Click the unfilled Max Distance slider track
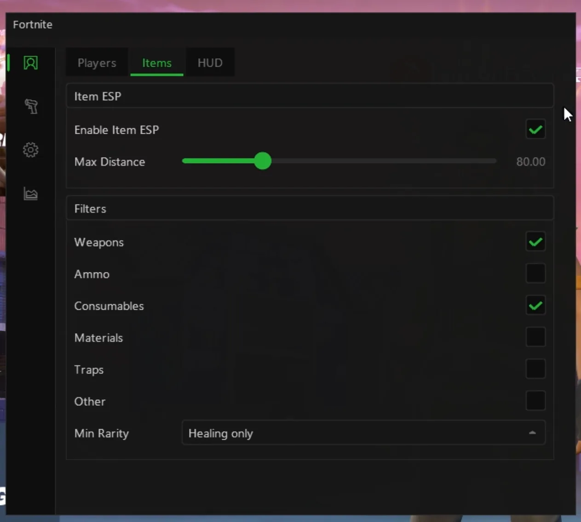Image resolution: width=581 pixels, height=522 pixels. (384, 161)
